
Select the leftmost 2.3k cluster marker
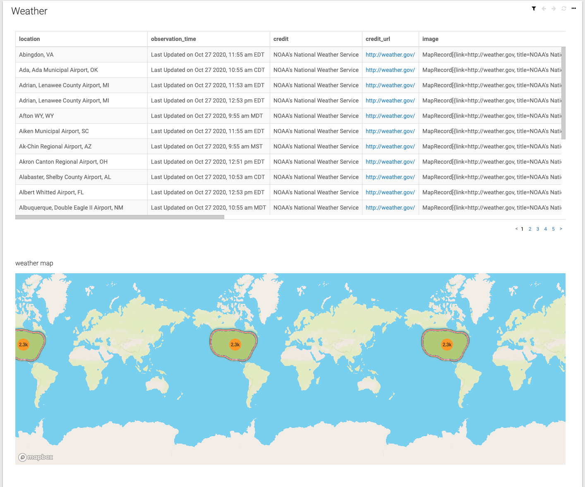tap(24, 344)
